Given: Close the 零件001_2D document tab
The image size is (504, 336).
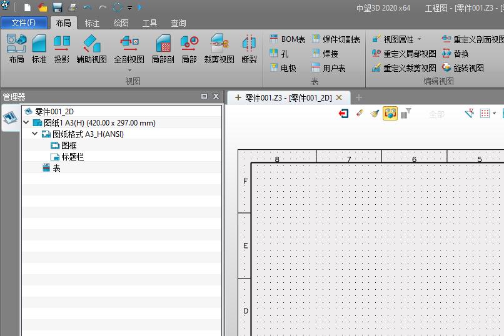Looking at the screenshot, I should (339, 97).
